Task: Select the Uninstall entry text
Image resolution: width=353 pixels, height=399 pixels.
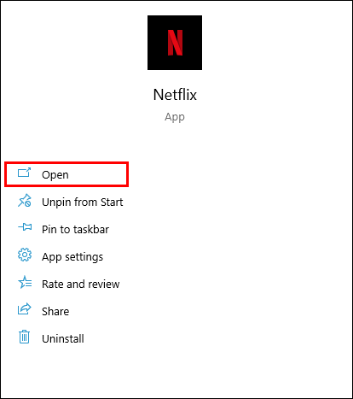Action: point(63,338)
